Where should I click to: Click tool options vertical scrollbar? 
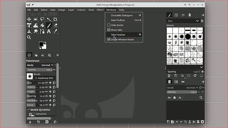(57, 75)
